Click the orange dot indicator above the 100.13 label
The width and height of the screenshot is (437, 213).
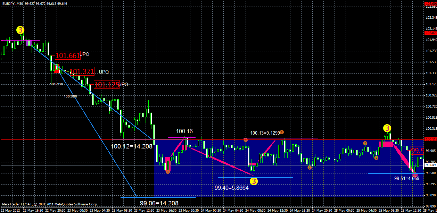[281, 132]
